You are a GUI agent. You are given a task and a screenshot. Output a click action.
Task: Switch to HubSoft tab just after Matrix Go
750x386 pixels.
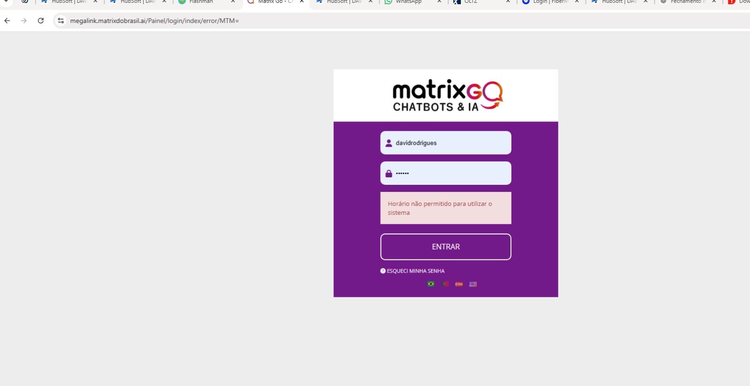(x=345, y=2)
